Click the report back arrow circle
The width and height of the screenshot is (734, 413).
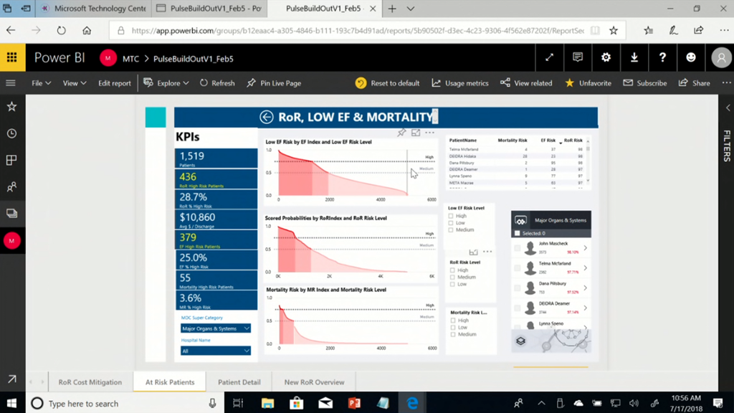coord(267,117)
